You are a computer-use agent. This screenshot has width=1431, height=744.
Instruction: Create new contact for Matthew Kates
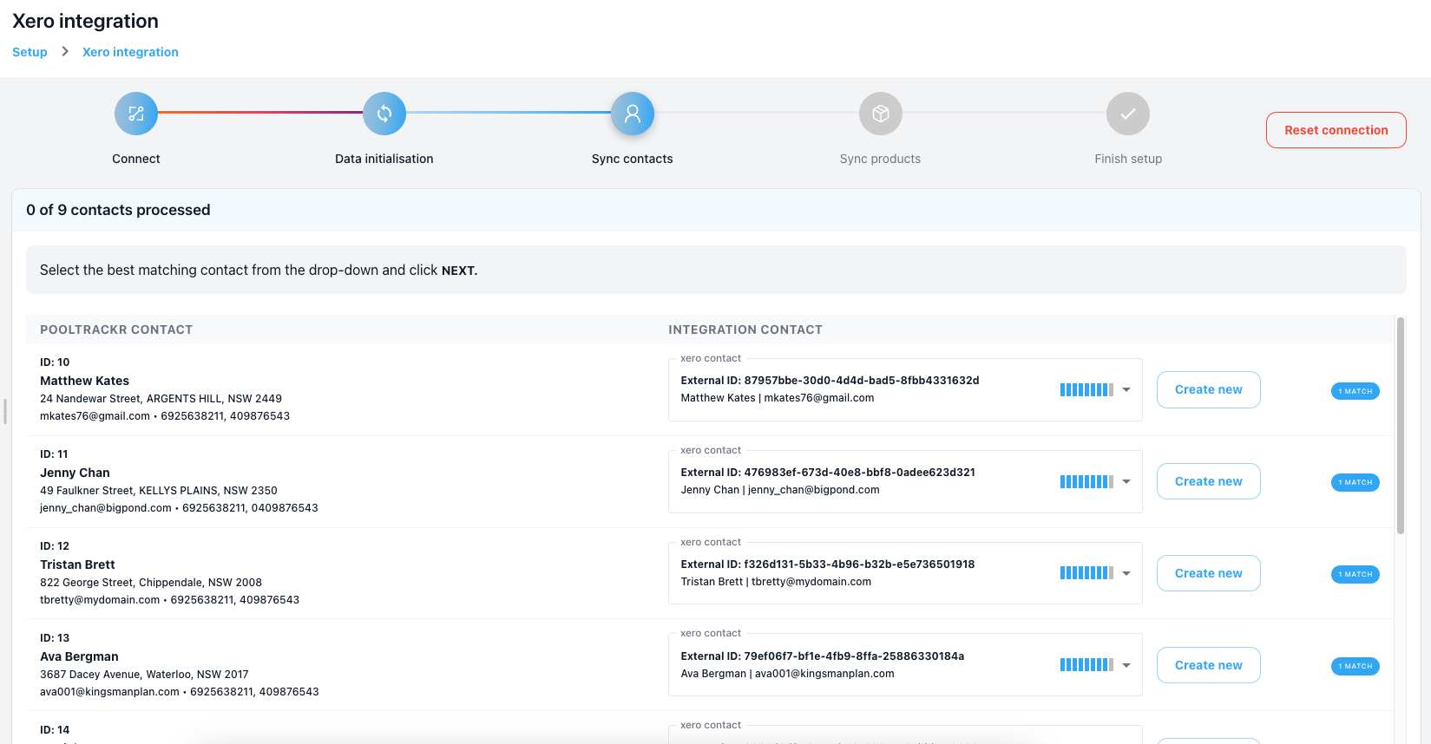tap(1209, 389)
